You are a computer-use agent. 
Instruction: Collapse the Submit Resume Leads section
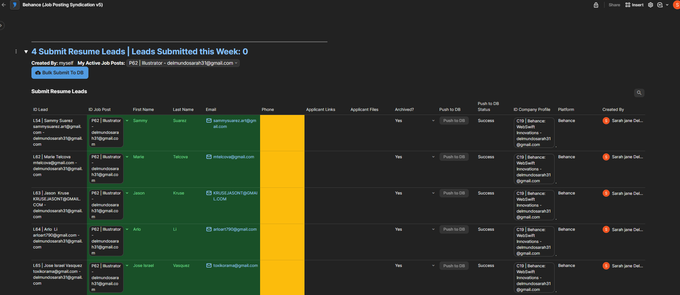pos(26,52)
